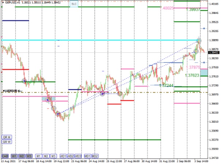
Task: Toggle the GR W button
Action: [7, 142]
